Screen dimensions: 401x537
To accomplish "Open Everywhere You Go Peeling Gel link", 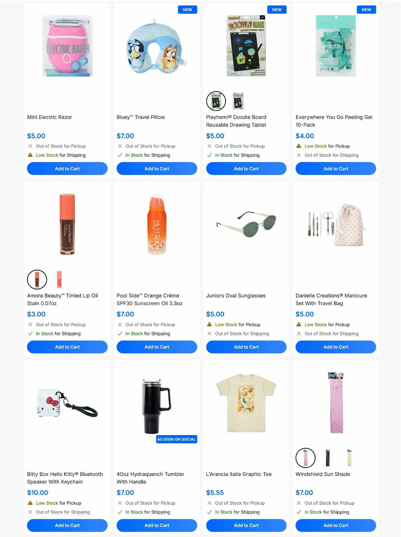I will [334, 121].
